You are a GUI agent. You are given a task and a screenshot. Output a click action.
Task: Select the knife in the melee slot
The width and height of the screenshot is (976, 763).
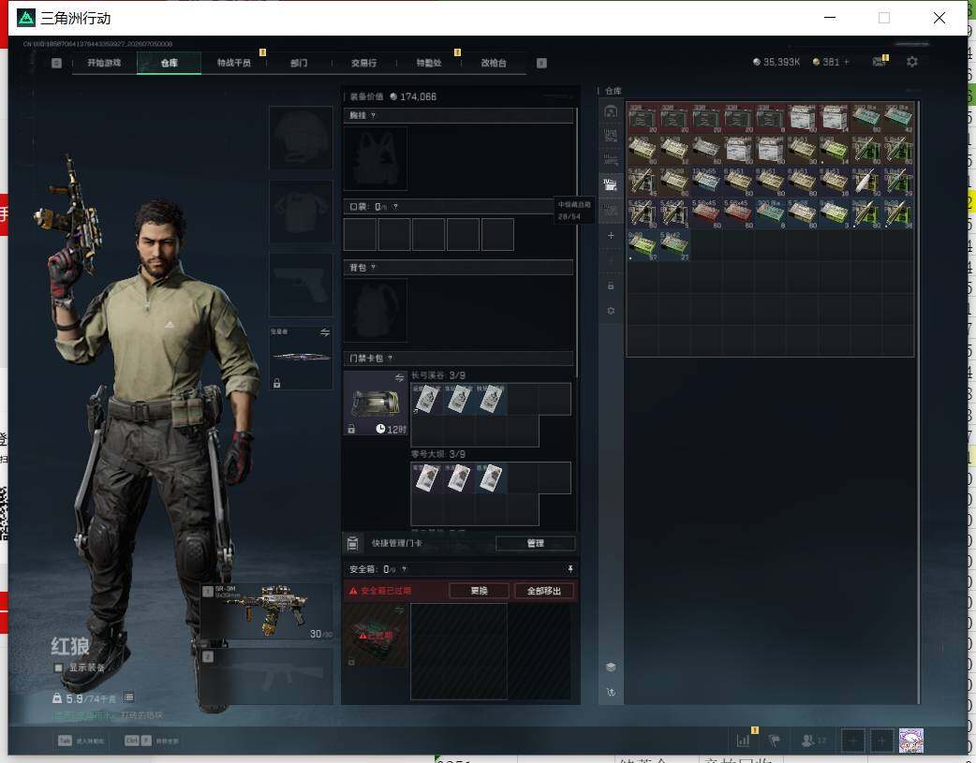[x=302, y=358]
